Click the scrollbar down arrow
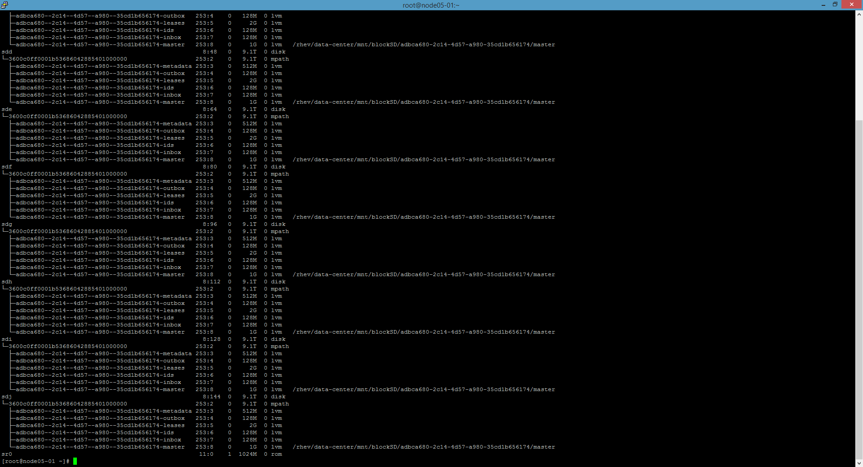The height and width of the screenshot is (467, 863). [x=859, y=463]
